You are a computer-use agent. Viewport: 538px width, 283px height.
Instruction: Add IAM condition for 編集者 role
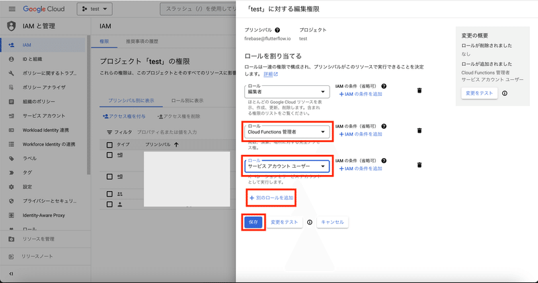tap(360, 94)
